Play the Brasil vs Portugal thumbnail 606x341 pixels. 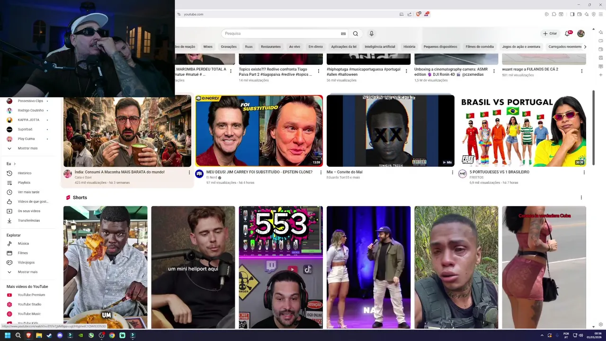click(x=523, y=131)
